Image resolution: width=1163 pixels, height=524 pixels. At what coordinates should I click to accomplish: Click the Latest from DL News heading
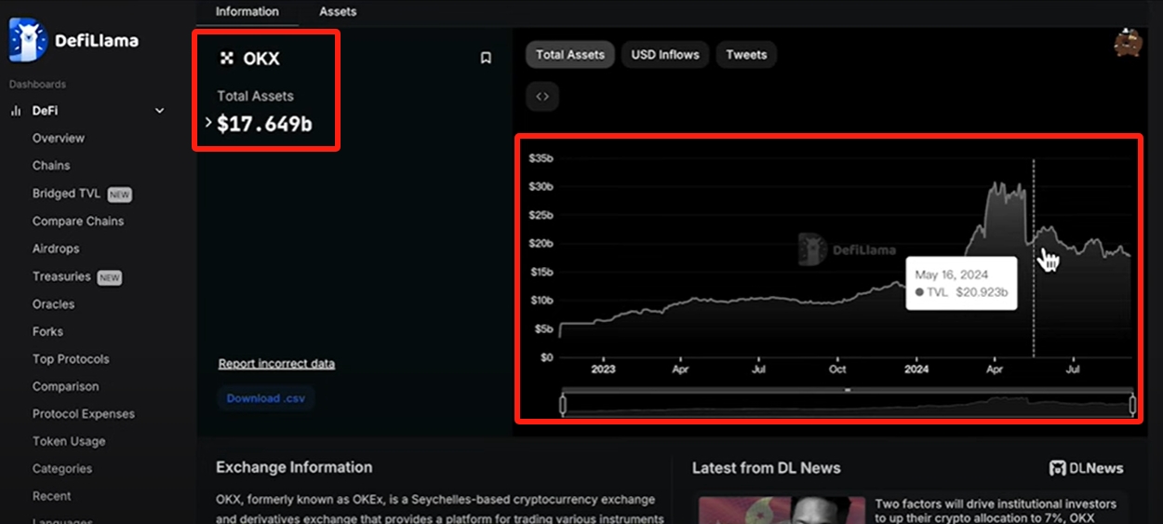click(x=766, y=468)
